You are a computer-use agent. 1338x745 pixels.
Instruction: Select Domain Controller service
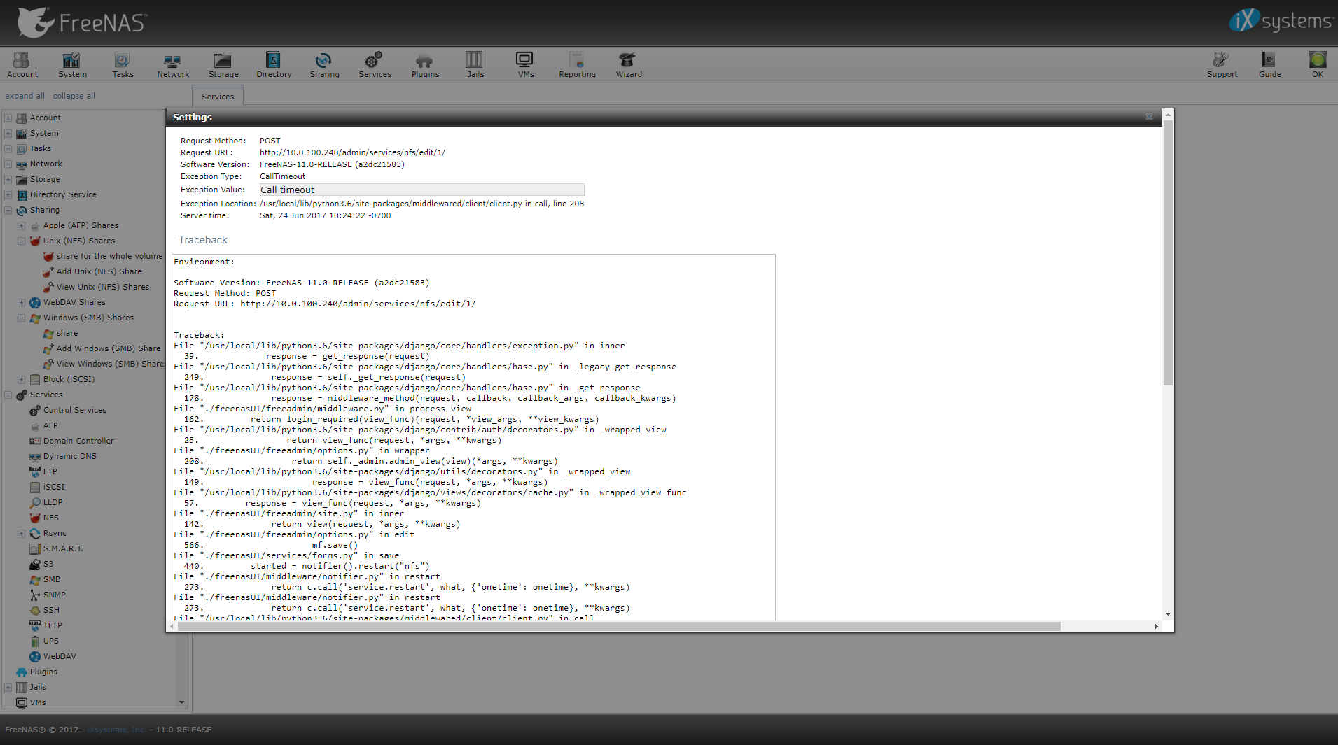78,441
